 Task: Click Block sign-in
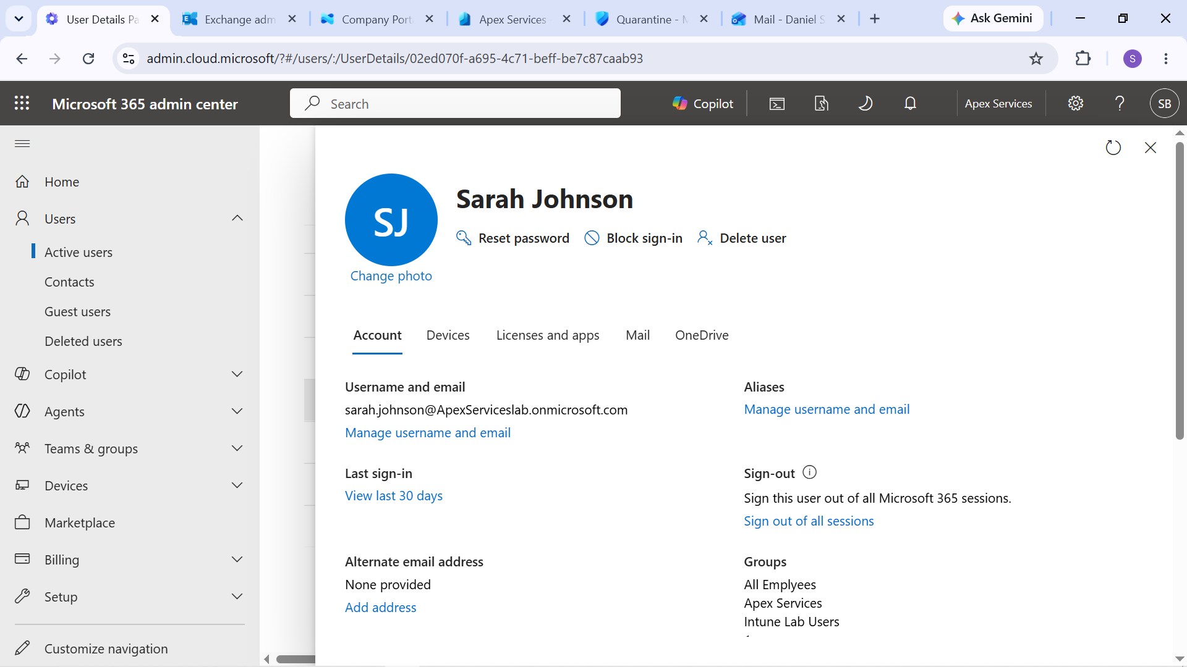[x=634, y=238]
